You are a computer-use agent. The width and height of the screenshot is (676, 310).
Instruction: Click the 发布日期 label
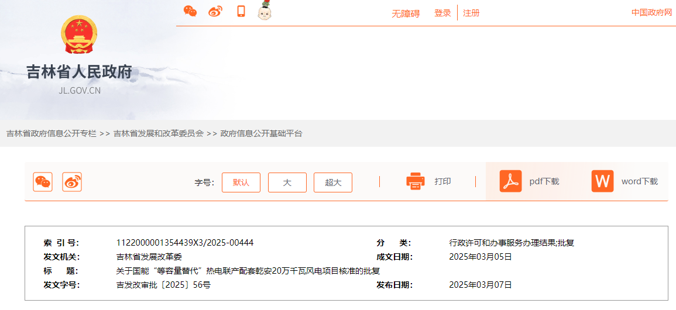[394, 285]
